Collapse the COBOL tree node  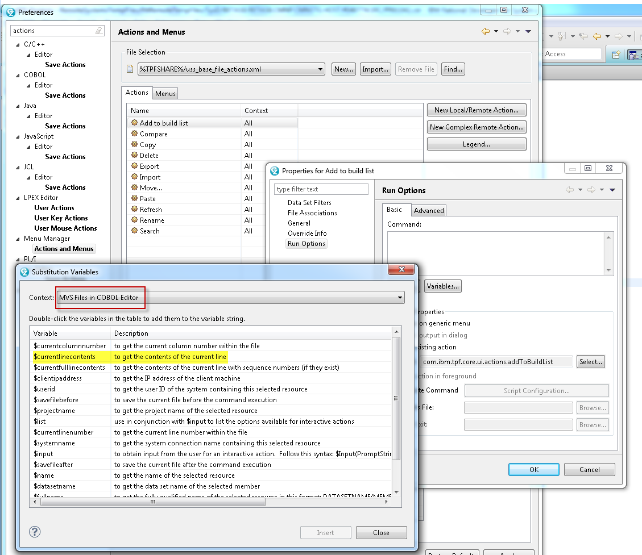(17, 75)
